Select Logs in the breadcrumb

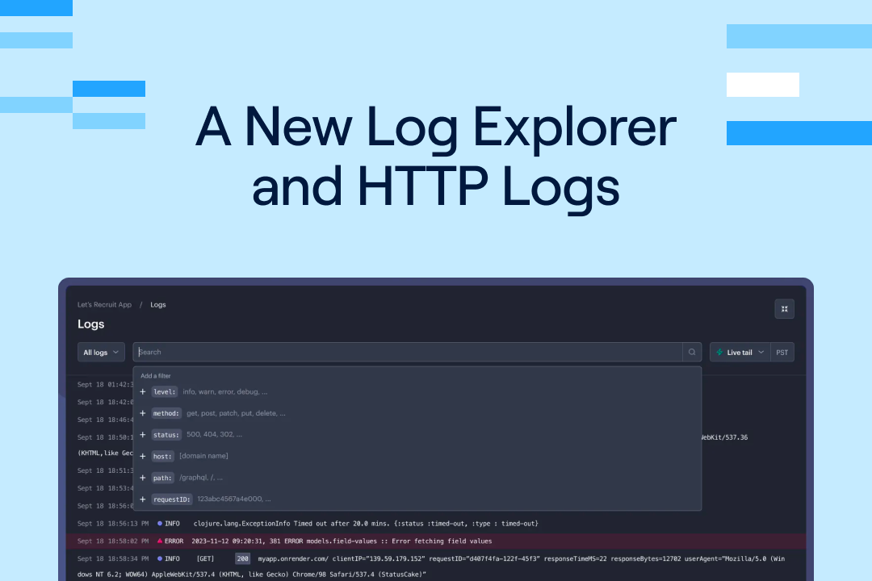(158, 304)
